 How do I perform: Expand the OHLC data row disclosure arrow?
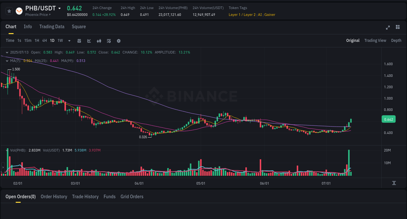click(7, 52)
